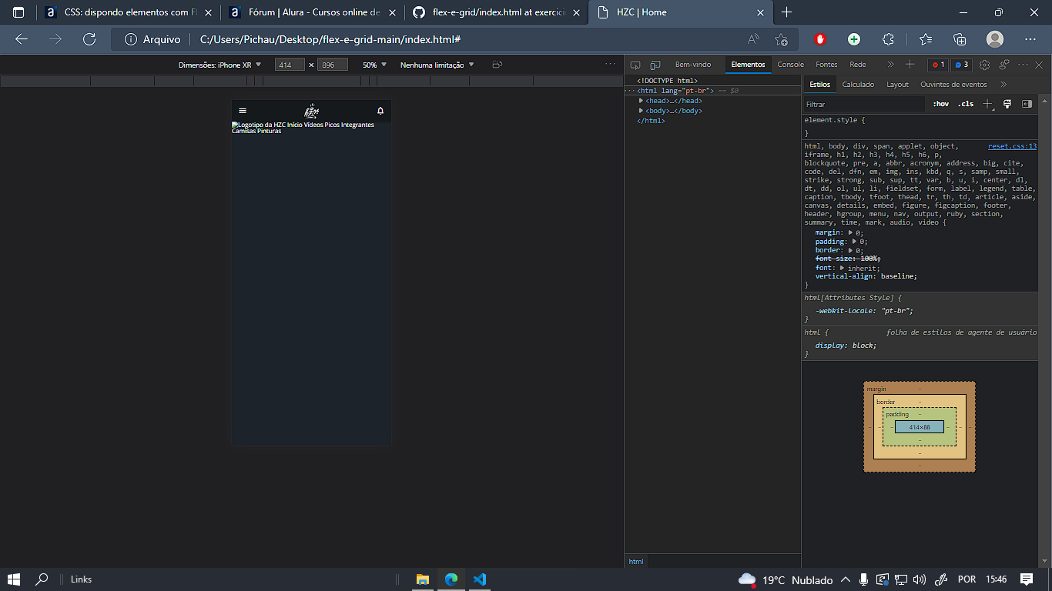Viewport: 1052px width, 591px height.
Task: Toggle the .cls class editor button
Action: (x=966, y=104)
